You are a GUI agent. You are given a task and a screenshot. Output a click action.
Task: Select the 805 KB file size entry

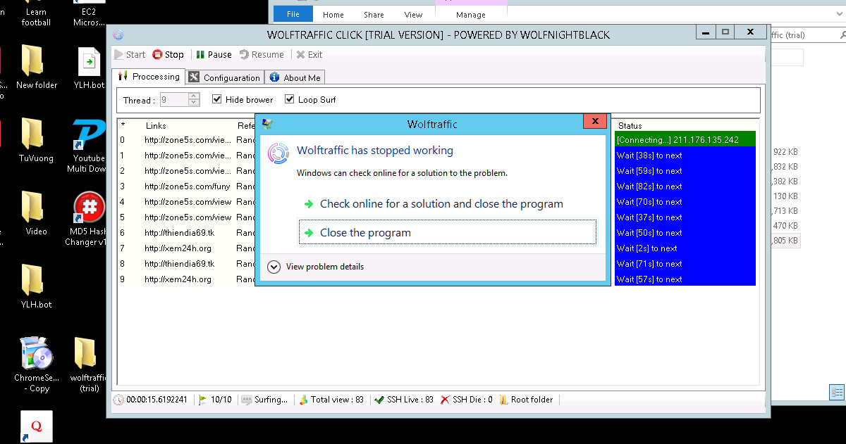785,241
